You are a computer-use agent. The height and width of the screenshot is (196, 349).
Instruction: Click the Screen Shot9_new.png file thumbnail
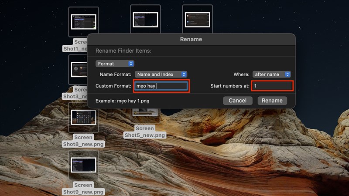click(83, 165)
